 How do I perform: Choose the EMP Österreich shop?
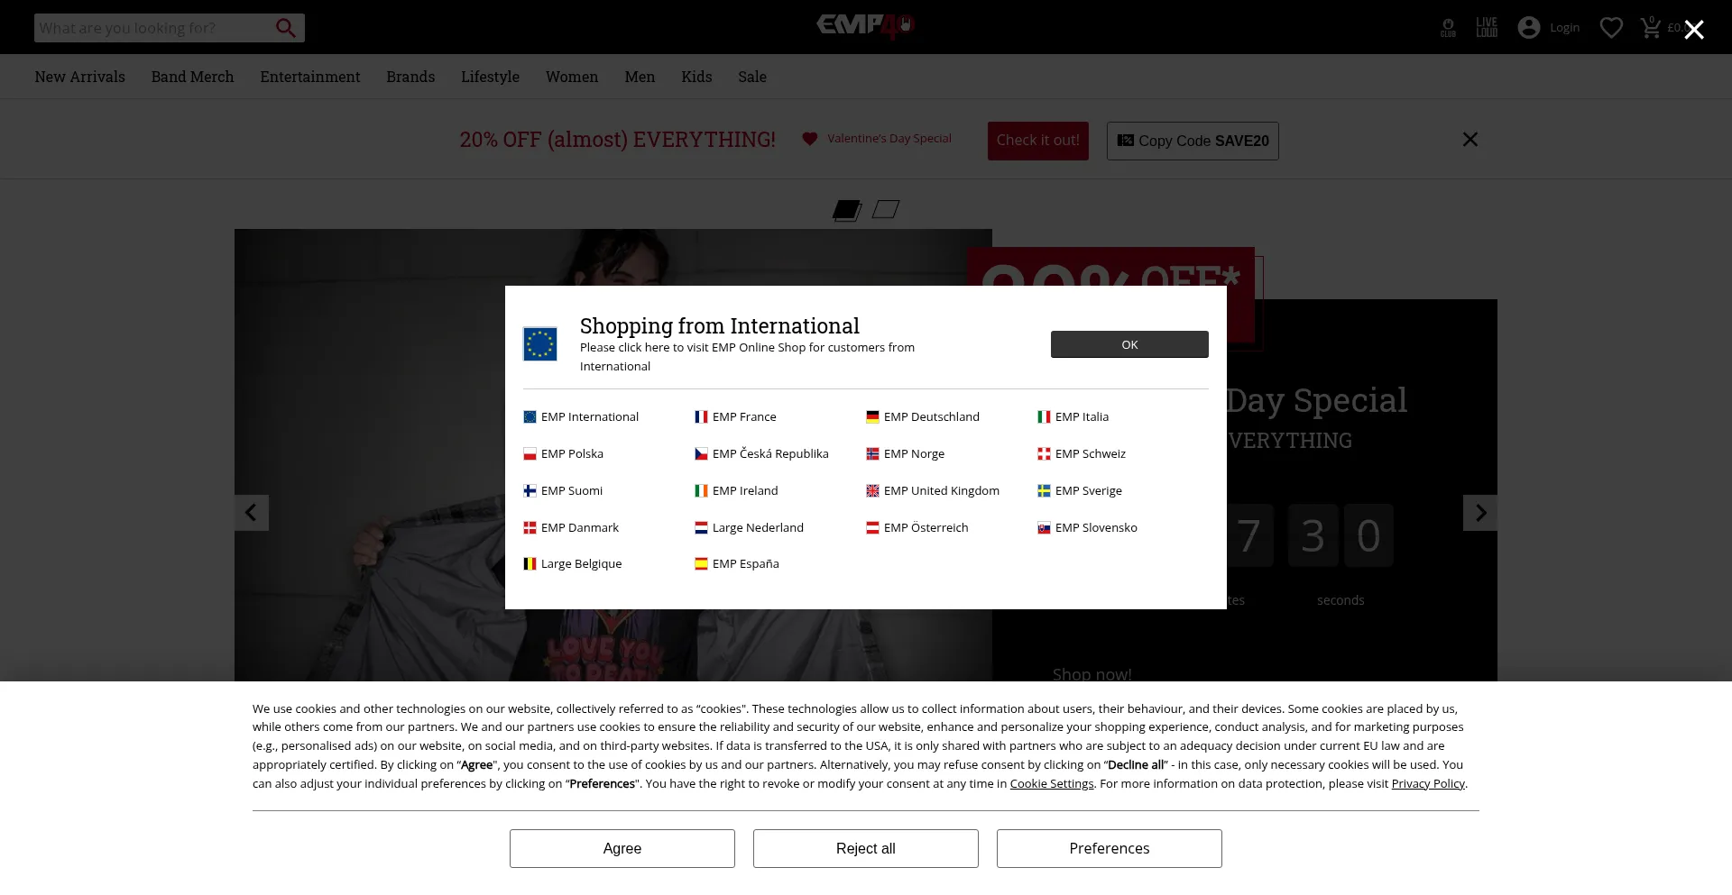point(917,527)
